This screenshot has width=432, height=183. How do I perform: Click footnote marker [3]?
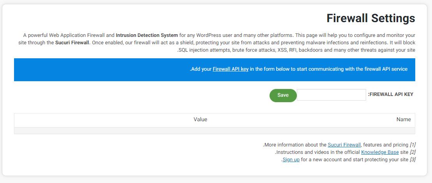tap(413, 160)
